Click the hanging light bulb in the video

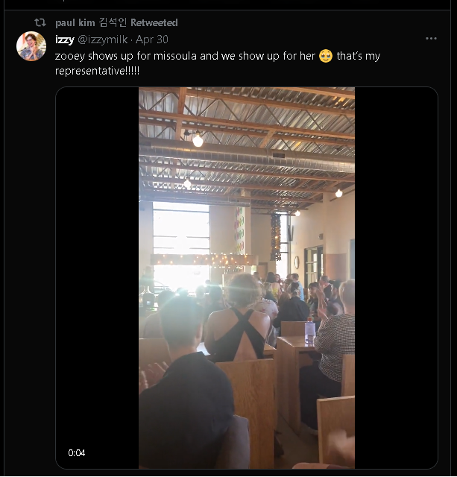[198, 139]
